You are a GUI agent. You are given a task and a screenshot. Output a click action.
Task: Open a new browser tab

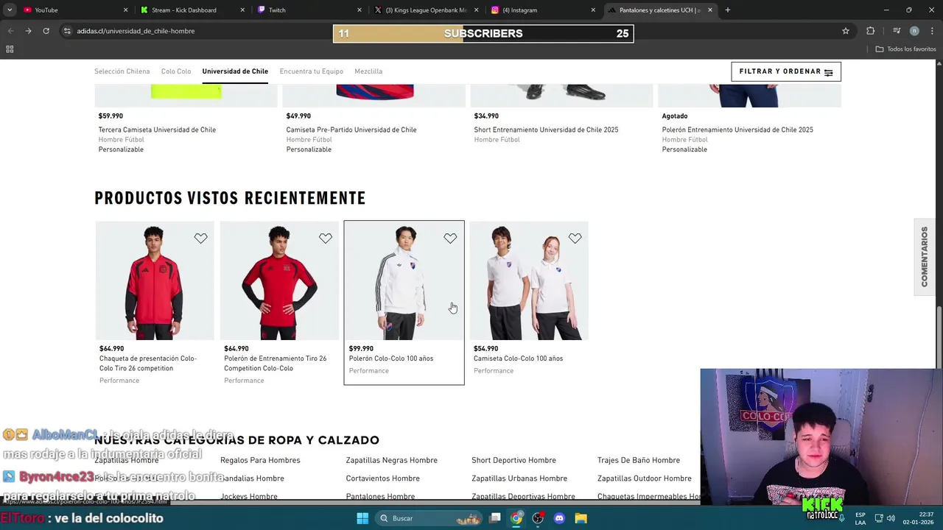click(727, 10)
